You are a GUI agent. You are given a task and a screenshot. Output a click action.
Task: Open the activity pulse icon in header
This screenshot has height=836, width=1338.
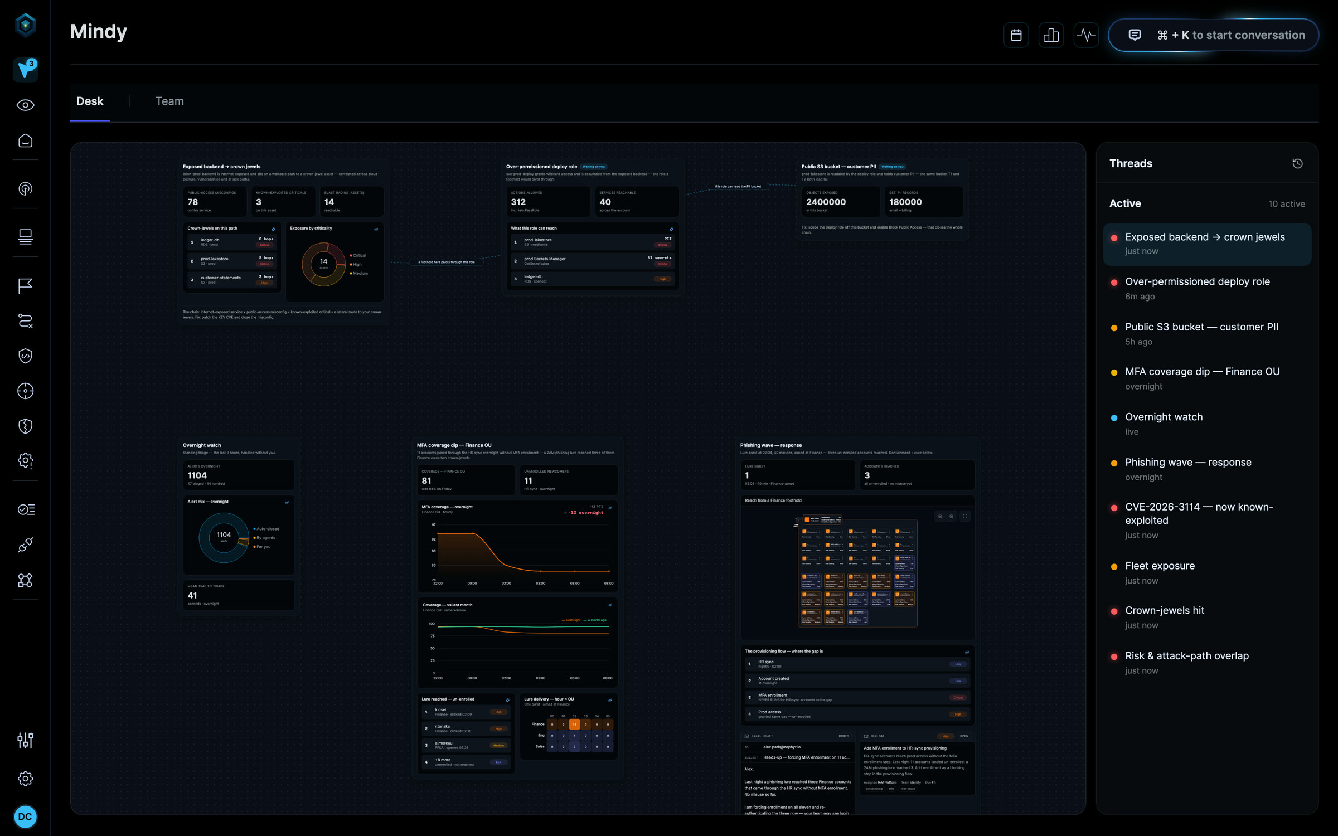point(1086,35)
